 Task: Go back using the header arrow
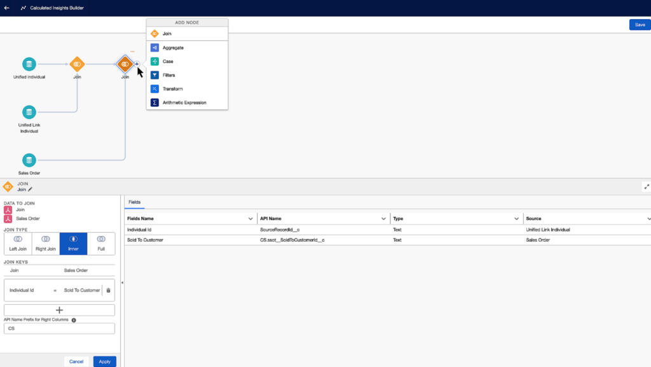click(6, 8)
